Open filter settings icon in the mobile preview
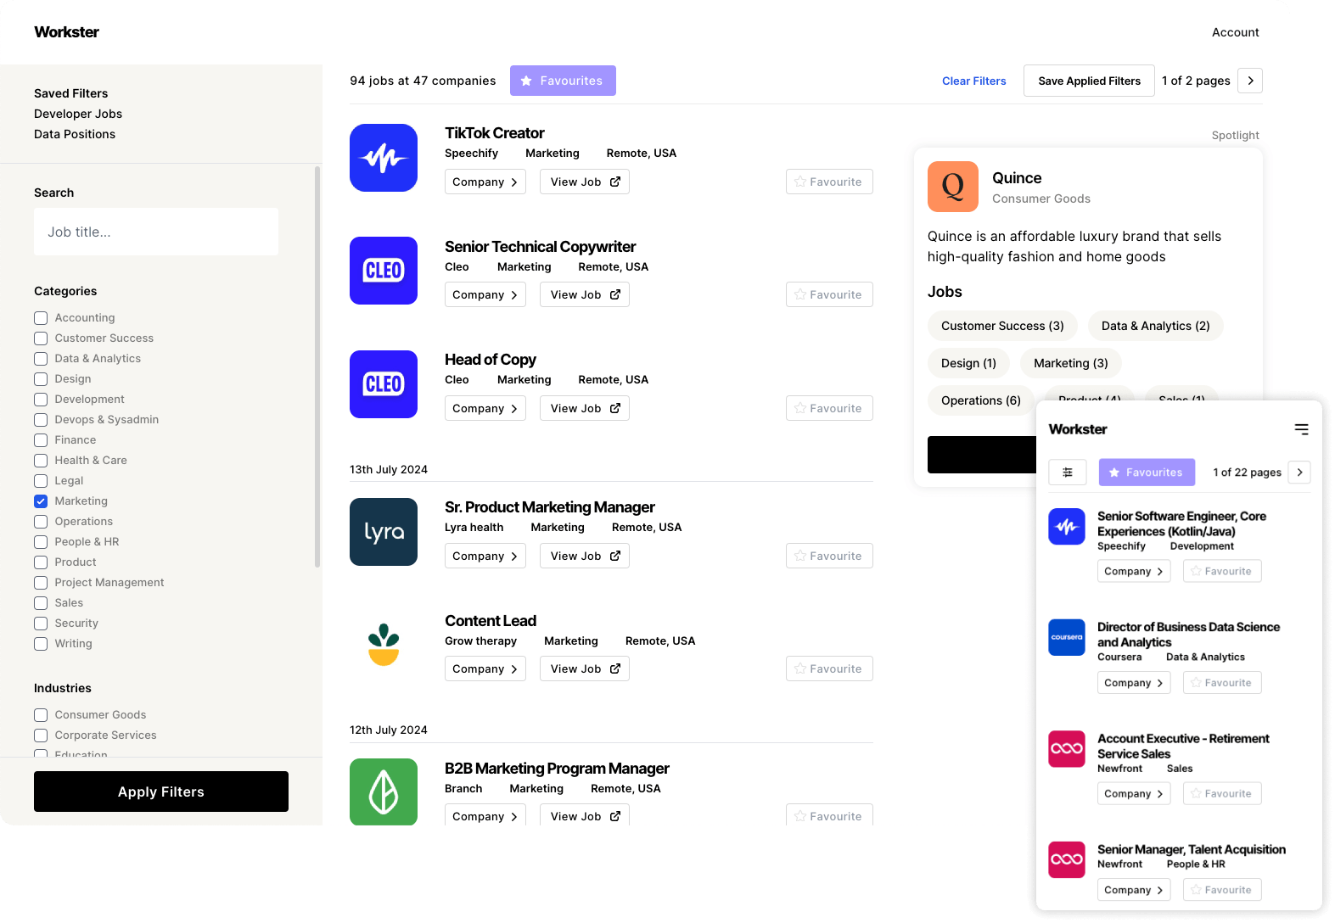 click(1067, 473)
